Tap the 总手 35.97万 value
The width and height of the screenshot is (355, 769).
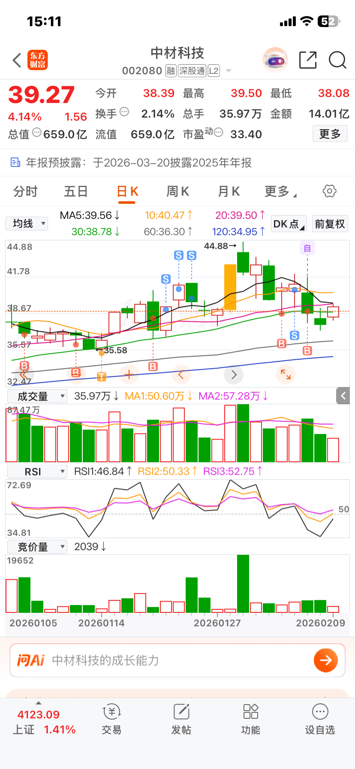[241, 114]
